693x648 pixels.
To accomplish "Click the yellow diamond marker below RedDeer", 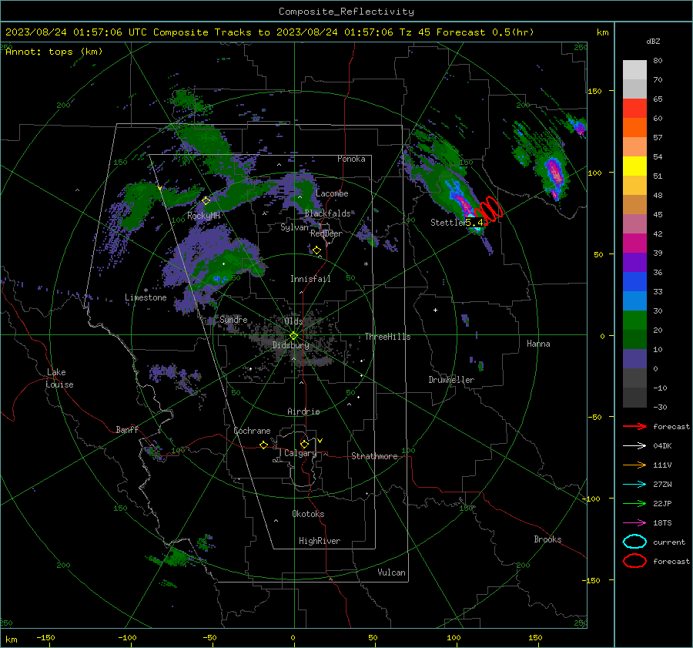I will click(x=316, y=250).
